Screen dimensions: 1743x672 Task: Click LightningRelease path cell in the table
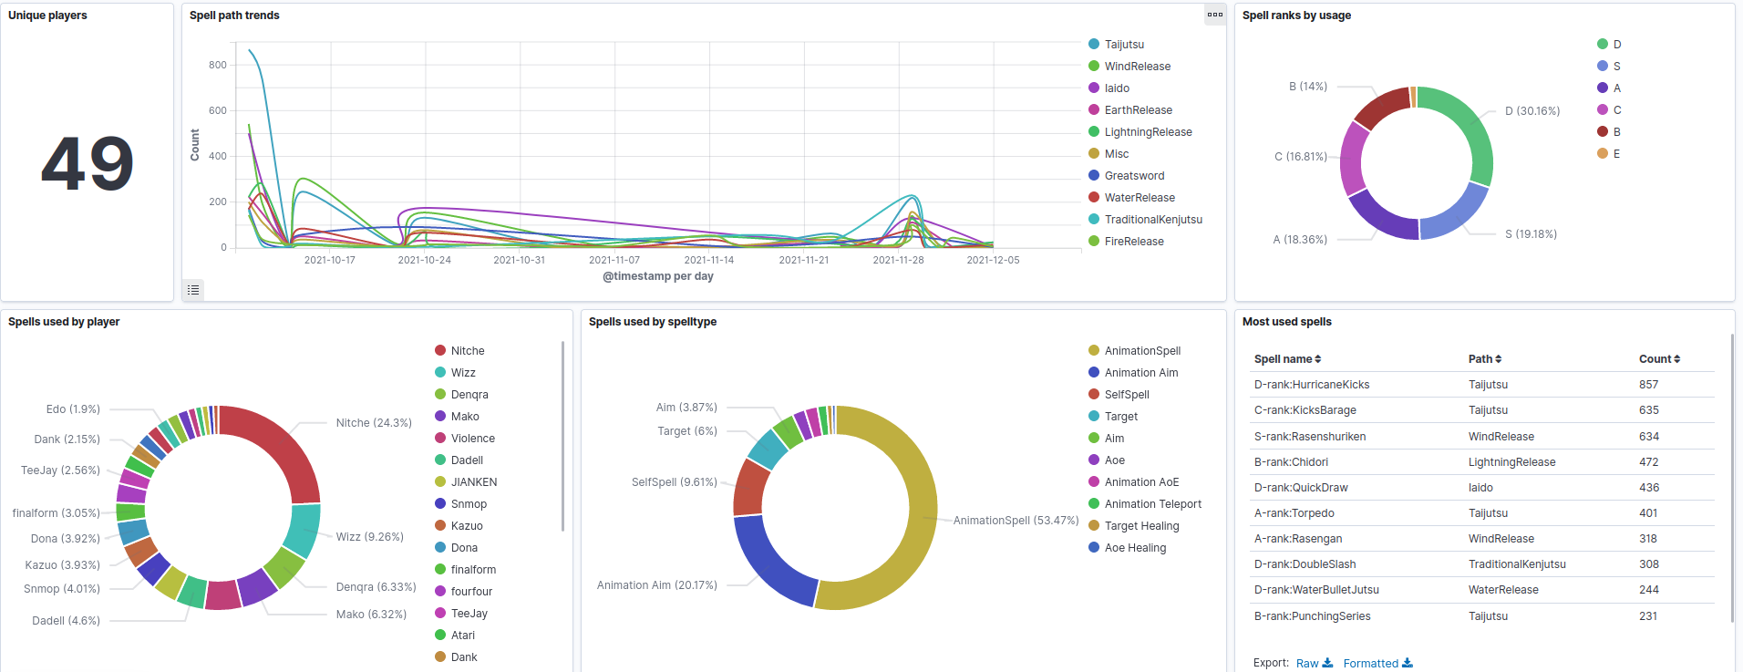pyautogui.click(x=1511, y=462)
